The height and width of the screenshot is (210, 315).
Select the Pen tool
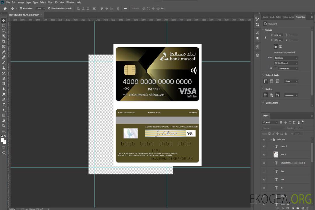tap(3, 99)
